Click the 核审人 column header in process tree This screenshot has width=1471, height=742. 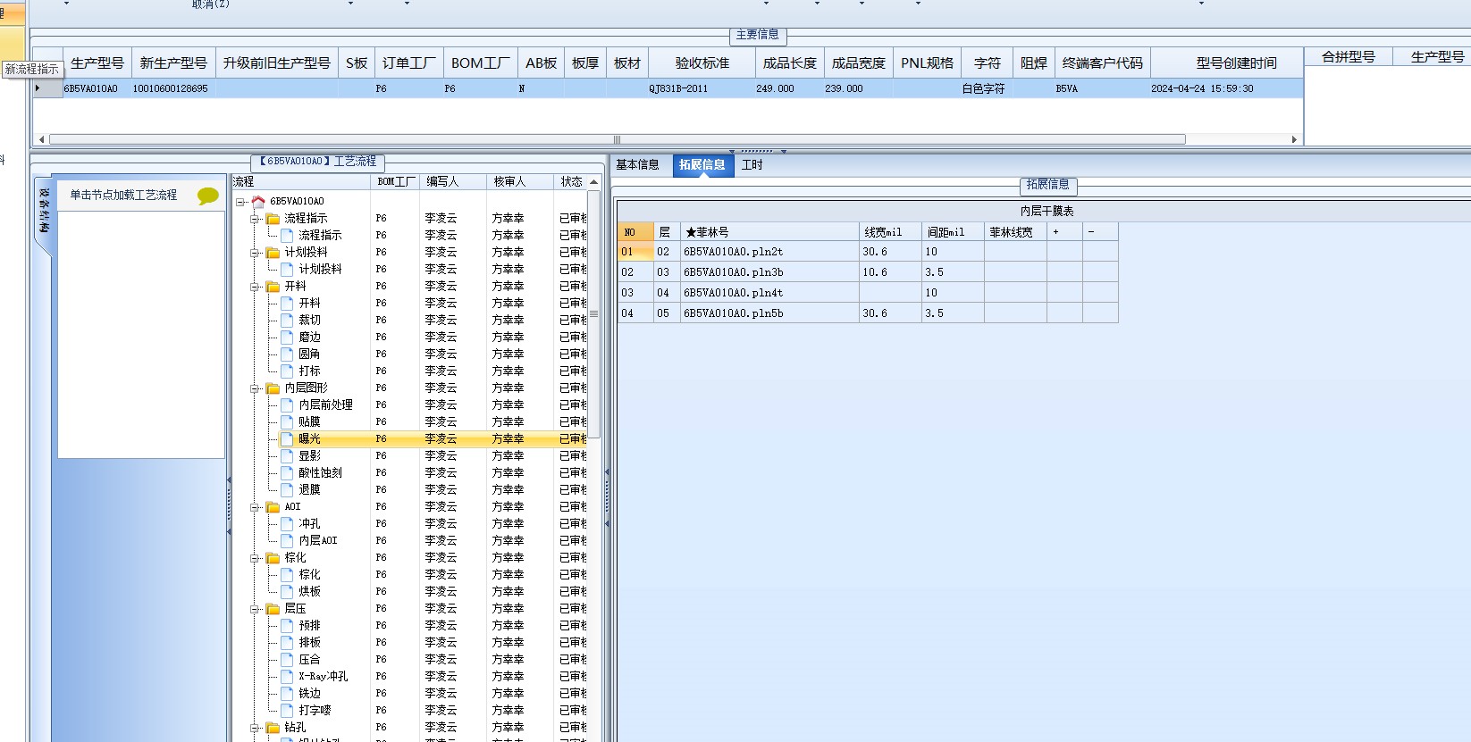point(520,182)
